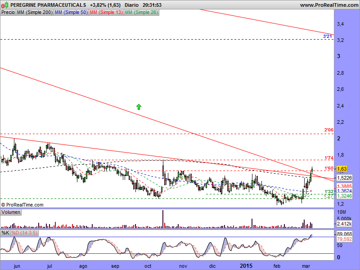Click the ago label on the time axis
The height and width of the screenshot is (270, 360).
[83, 266]
